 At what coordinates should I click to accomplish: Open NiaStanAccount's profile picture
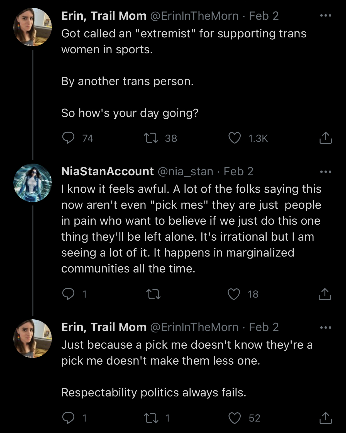click(33, 183)
